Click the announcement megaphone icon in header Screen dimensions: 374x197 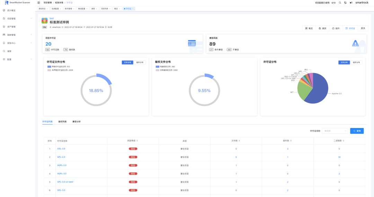pos(351,2)
